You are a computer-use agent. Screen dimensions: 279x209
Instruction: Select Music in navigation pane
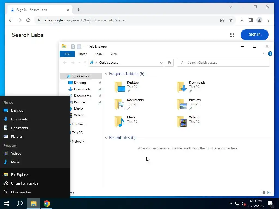click(78, 109)
